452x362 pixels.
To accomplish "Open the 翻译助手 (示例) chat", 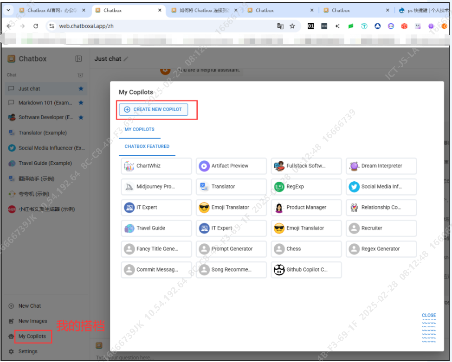I will click(46, 179).
